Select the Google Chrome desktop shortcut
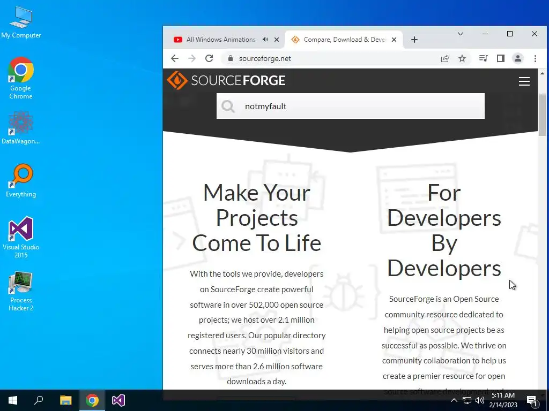 (21, 78)
